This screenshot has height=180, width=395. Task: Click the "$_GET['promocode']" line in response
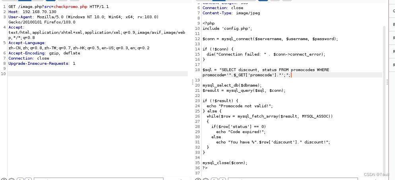pos(246,75)
